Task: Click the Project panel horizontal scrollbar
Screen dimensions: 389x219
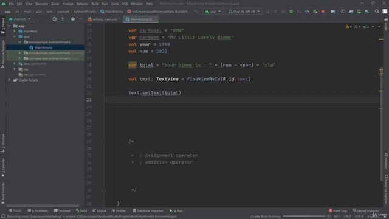Action: coord(43,206)
